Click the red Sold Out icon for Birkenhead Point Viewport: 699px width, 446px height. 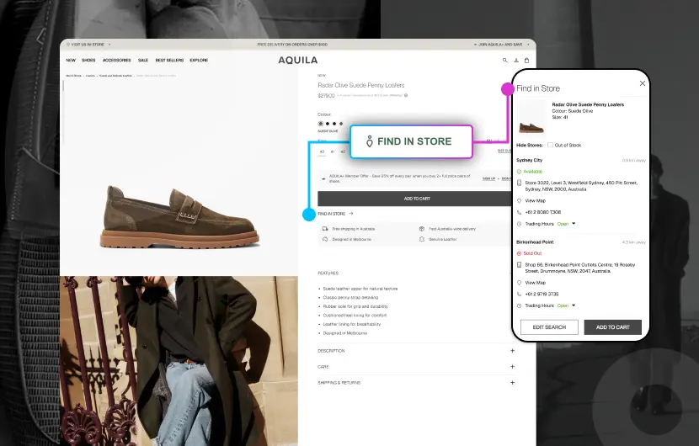point(519,253)
